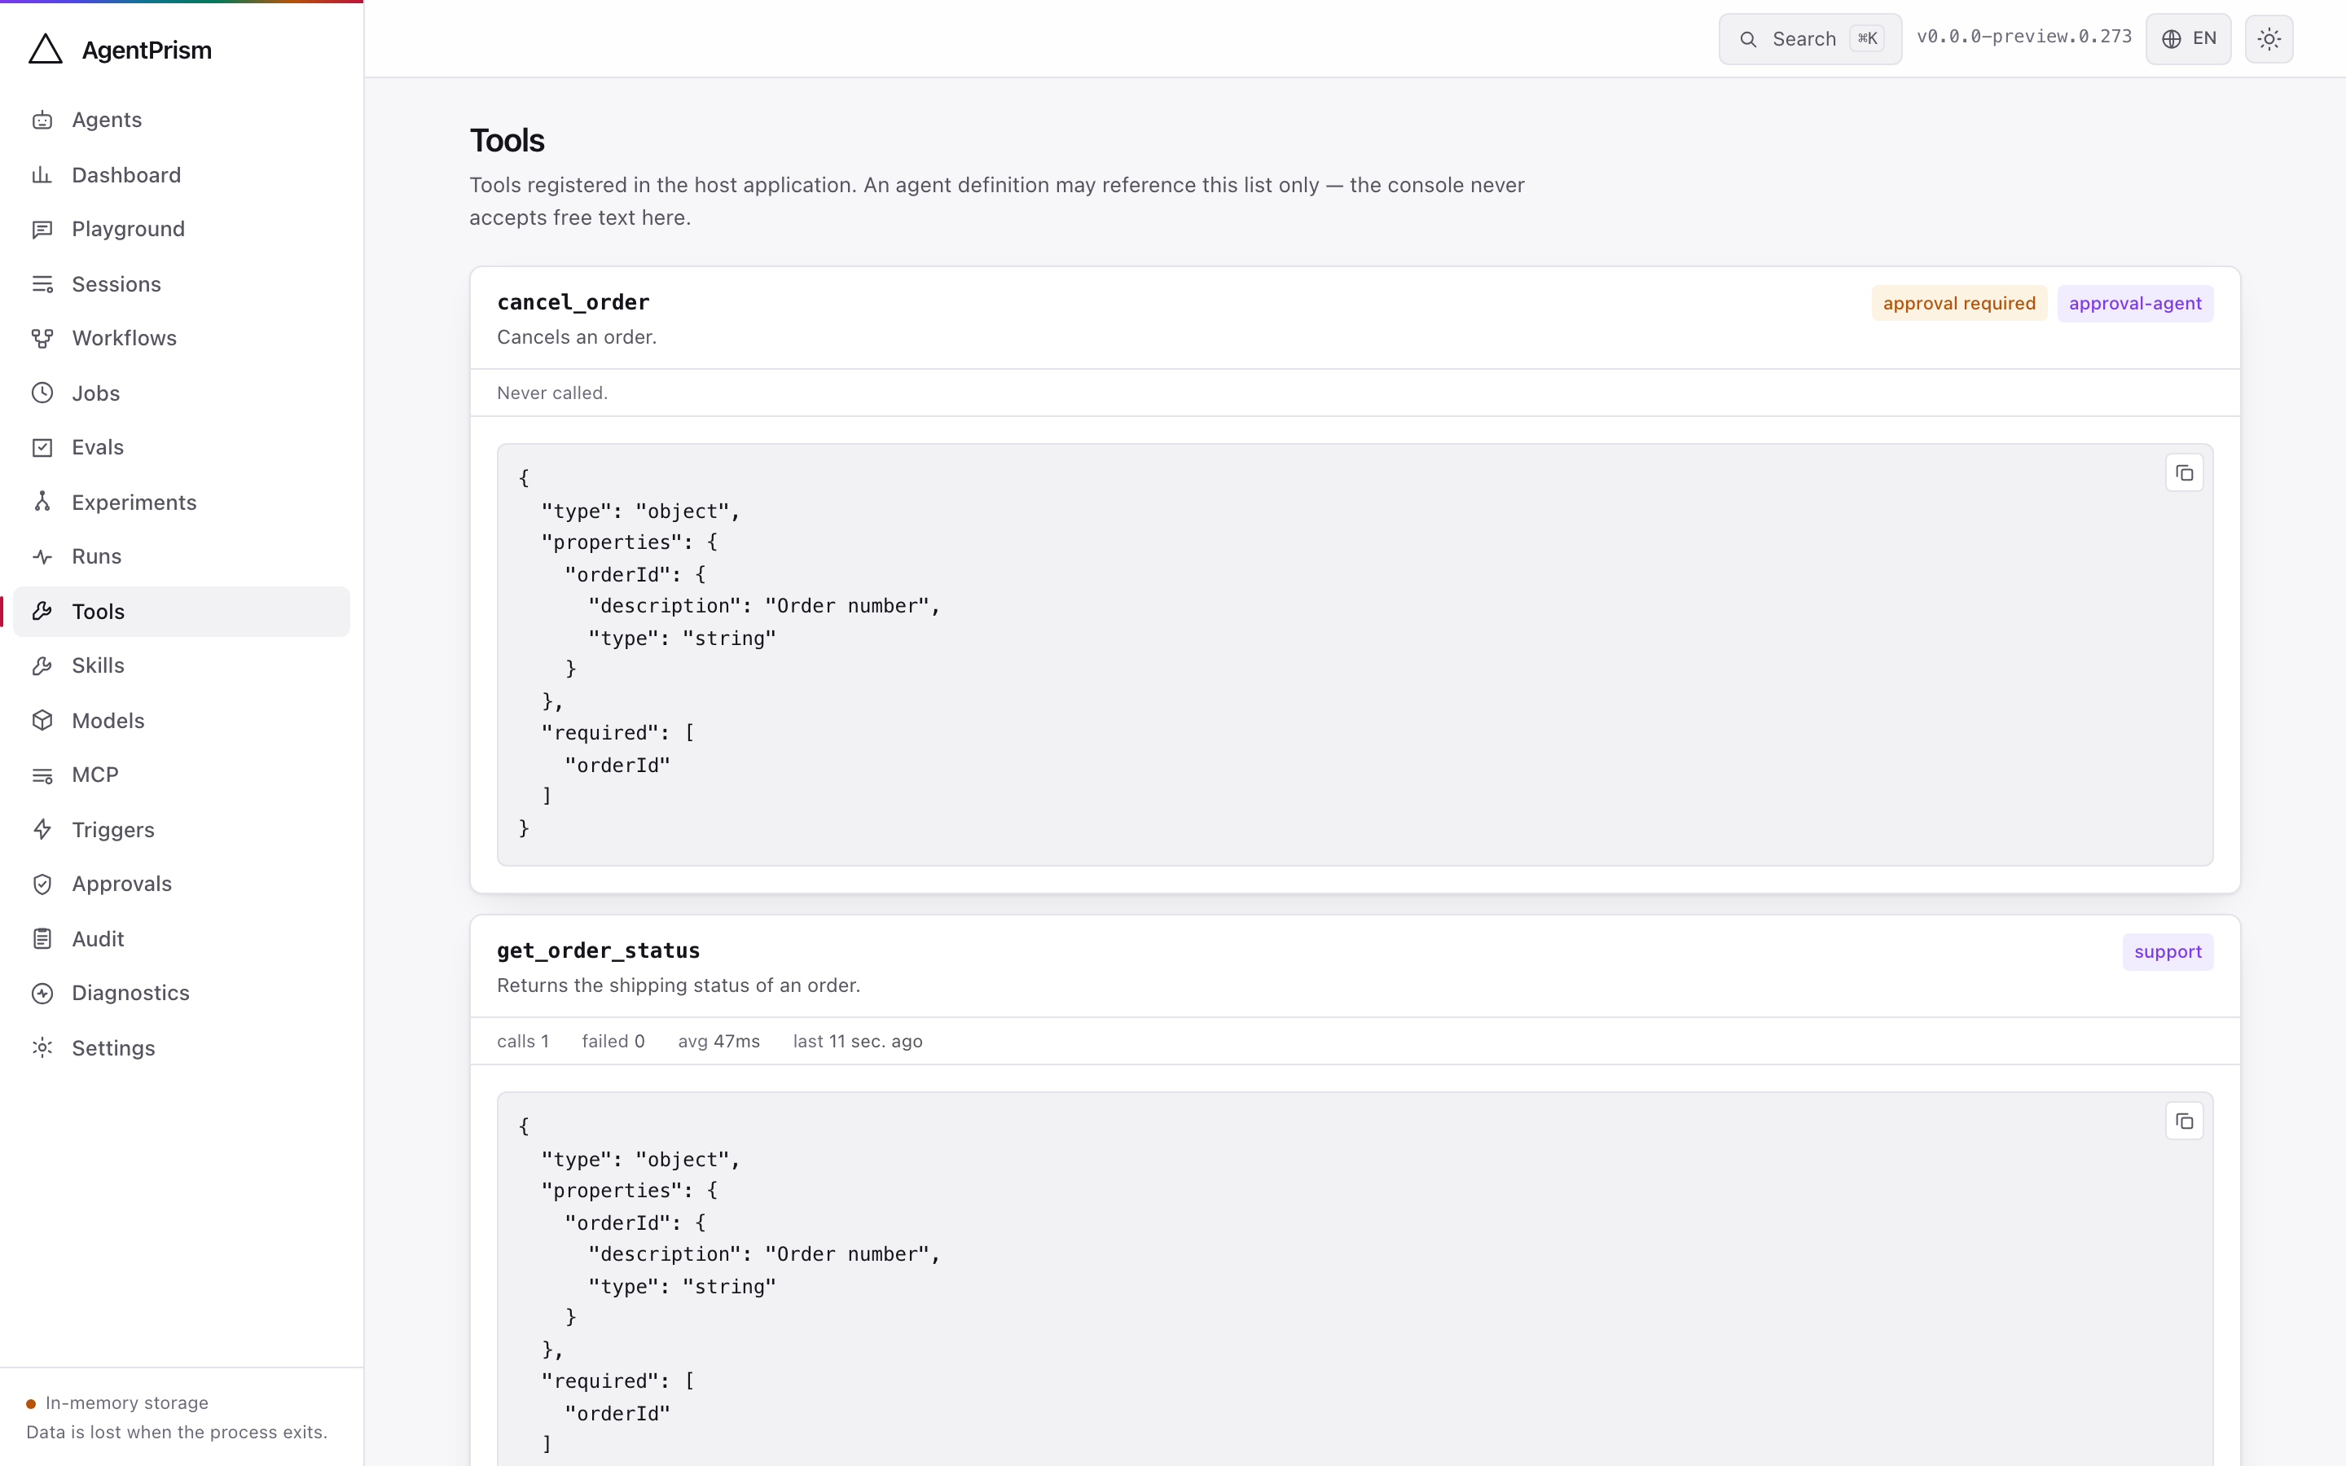Image resolution: width=2346 pixels, height=1466 pixels.
Task: Go to the Dashboard section
Action: tap(182, 175)
